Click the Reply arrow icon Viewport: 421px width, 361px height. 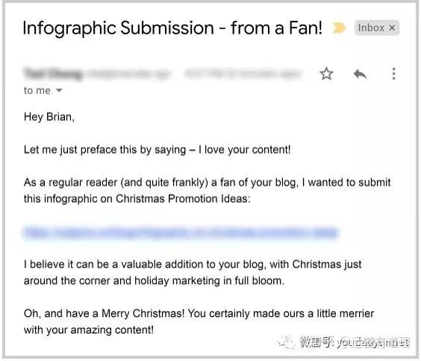360,74
